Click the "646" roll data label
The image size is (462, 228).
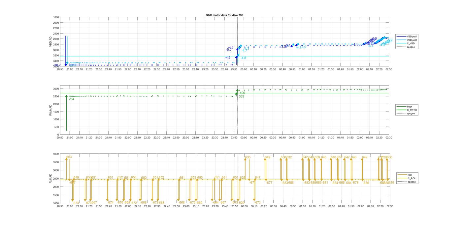coord(354,157)
